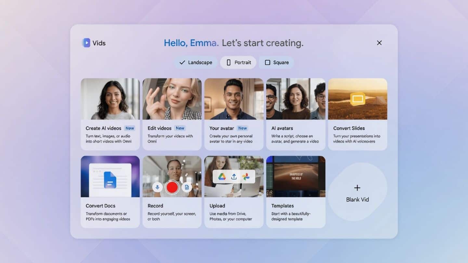Click the Google Photos pinwheel icon
The image size is (468, 263).
[x=246, y=177]
